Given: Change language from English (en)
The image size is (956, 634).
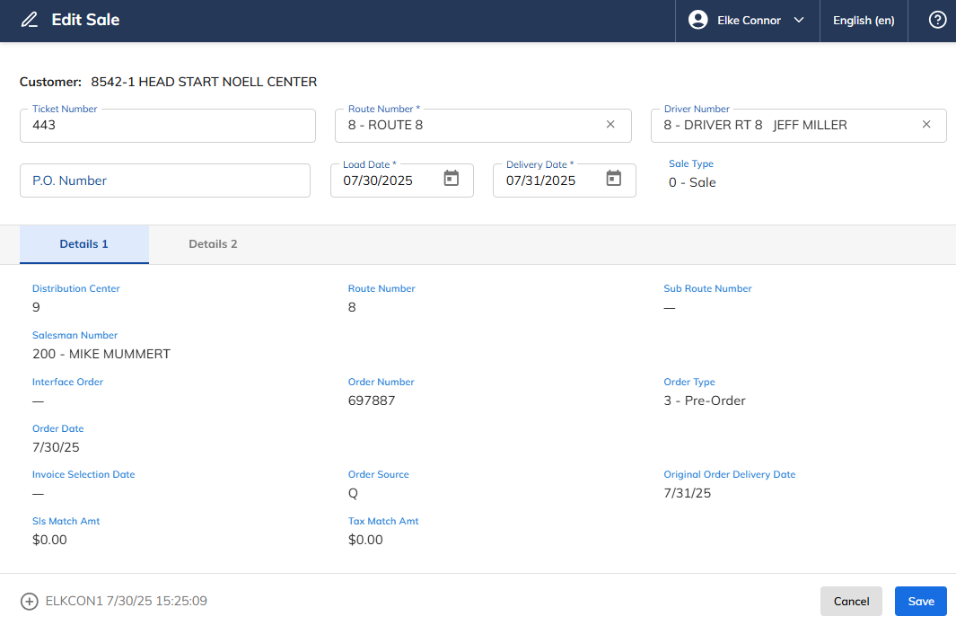Looking at the screenshot, I should [x=864, y=21].
